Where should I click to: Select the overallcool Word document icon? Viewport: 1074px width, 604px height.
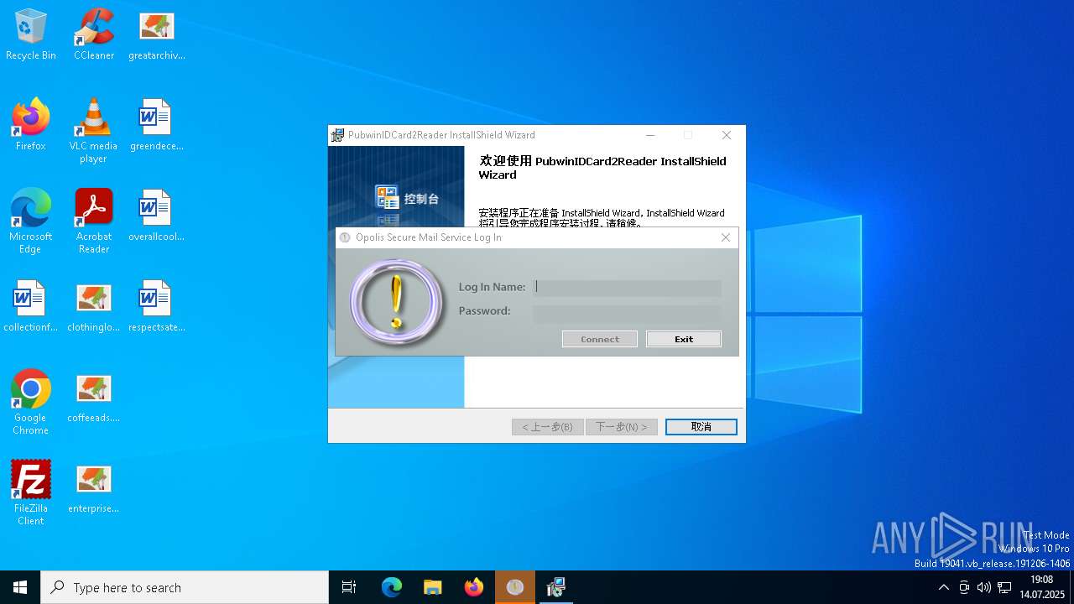[x=156, y=216]
